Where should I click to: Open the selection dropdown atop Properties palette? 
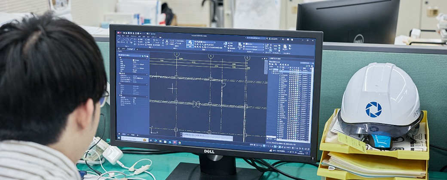(130, 55)
